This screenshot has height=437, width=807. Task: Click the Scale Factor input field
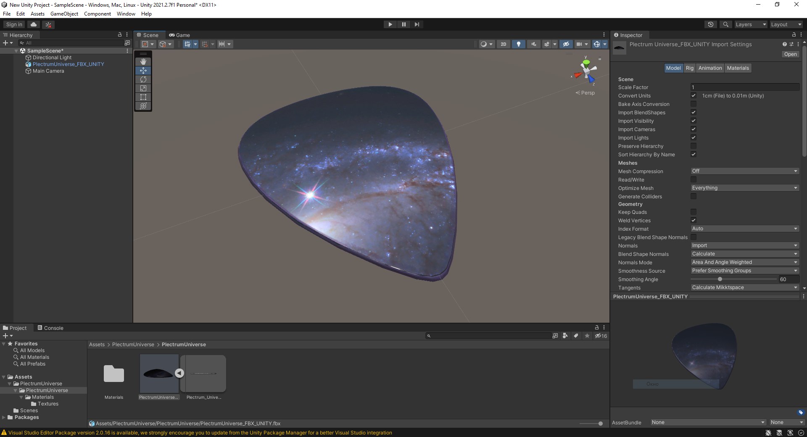coord(745,87)
